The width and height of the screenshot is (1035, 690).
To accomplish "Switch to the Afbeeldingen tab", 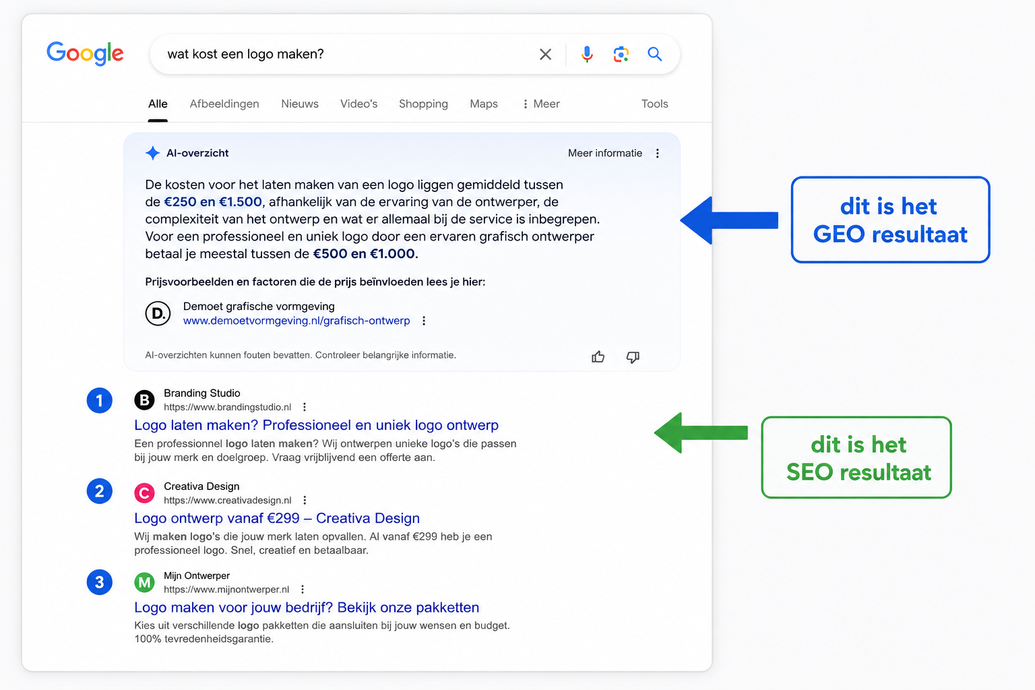I will [224, 104].
